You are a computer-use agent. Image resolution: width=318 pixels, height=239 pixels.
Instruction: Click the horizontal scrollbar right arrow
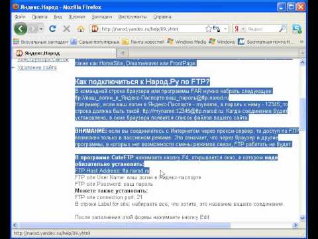click(x=295, y=225)
